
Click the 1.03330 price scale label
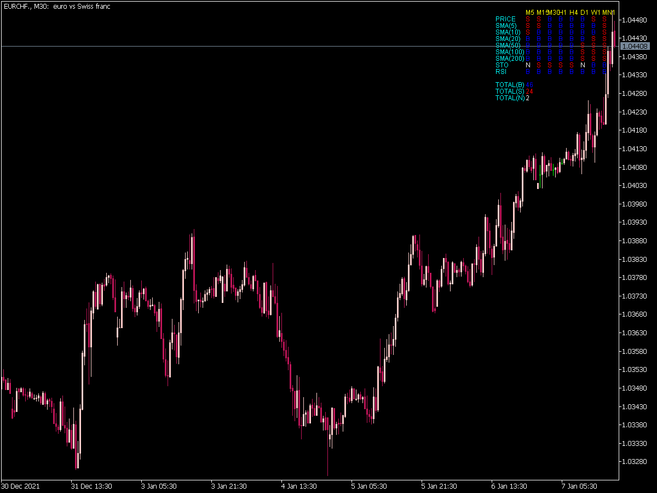(633, 443)
